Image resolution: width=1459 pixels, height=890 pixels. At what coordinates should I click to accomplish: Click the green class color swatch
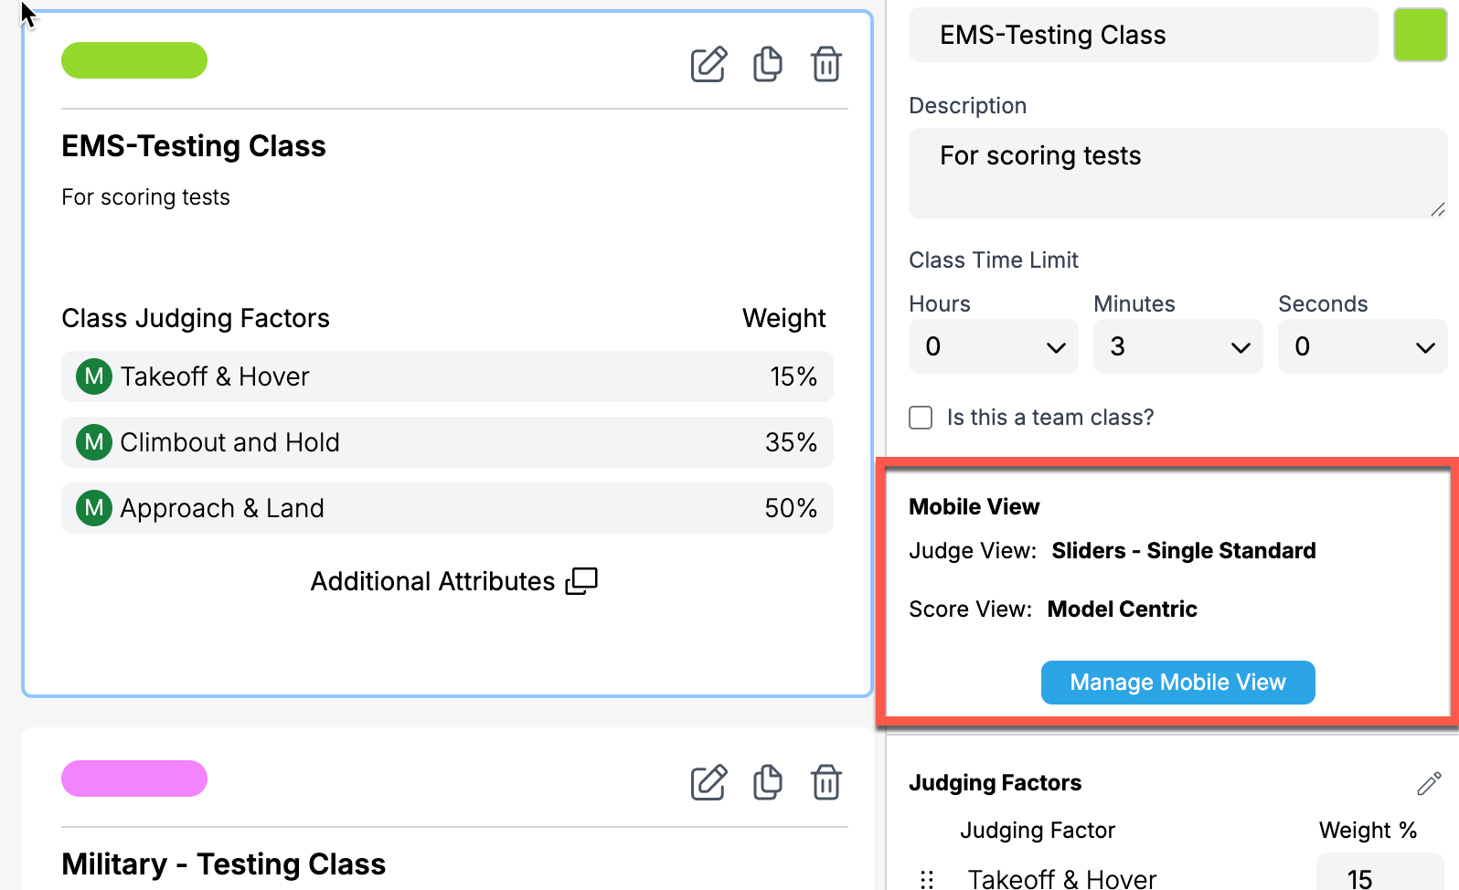1420,35
